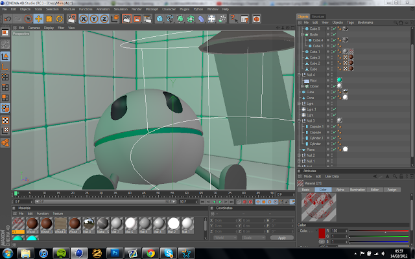Open Render Settings icon
The height and width of the screenshot is (259, 415).
click(x=147, y=19)
